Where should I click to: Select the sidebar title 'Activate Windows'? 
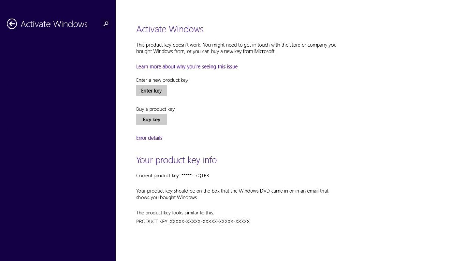tap(54, 24)
